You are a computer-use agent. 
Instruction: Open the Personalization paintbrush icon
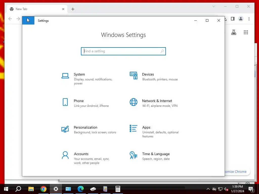(x=65, y=129)
